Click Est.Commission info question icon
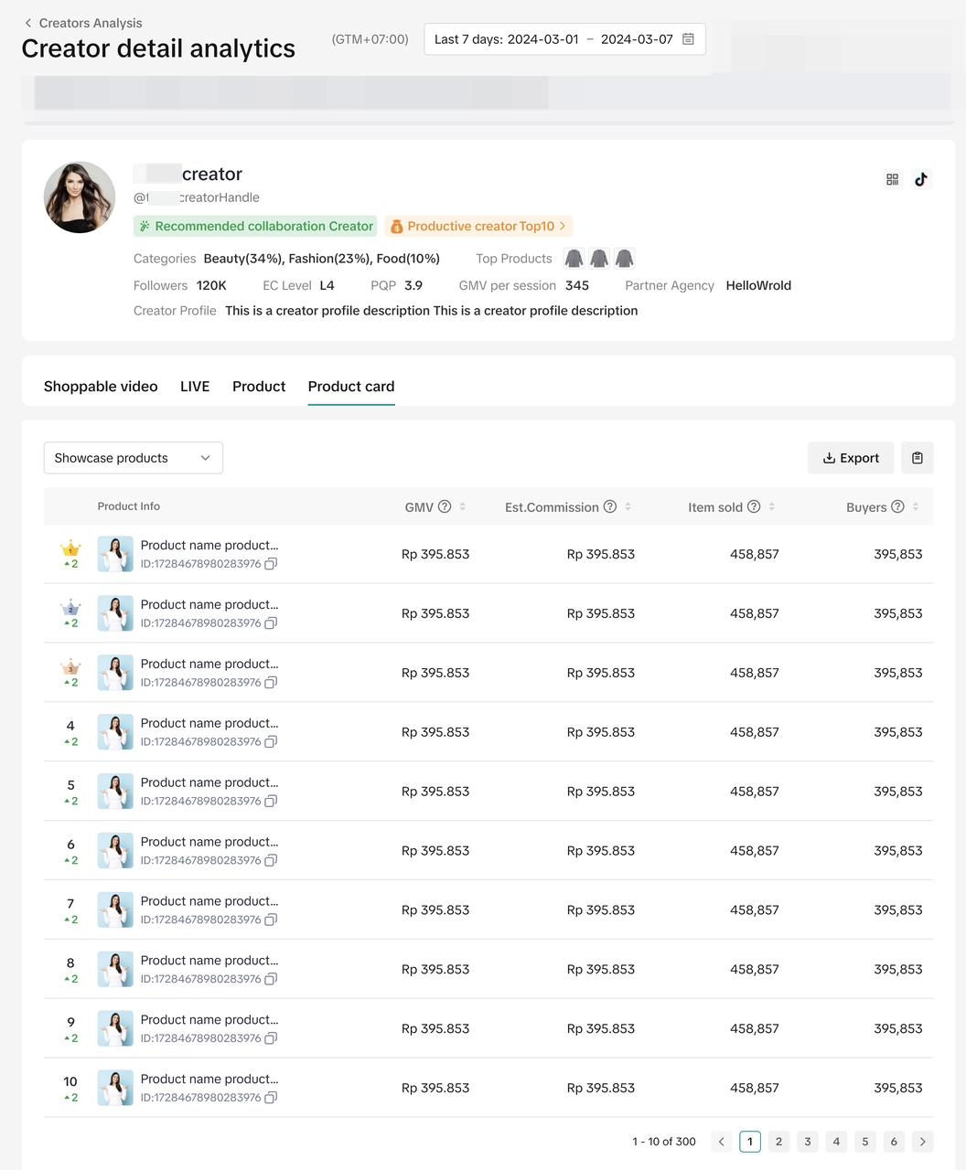This screenshot has width=966, height=1170. pos(610,507)
